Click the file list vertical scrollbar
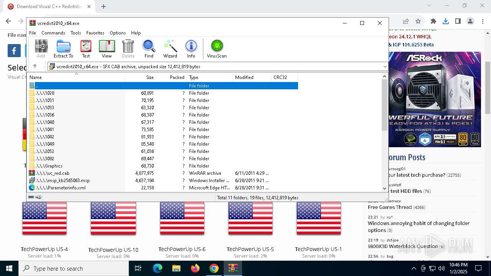 tap(385, 105)
